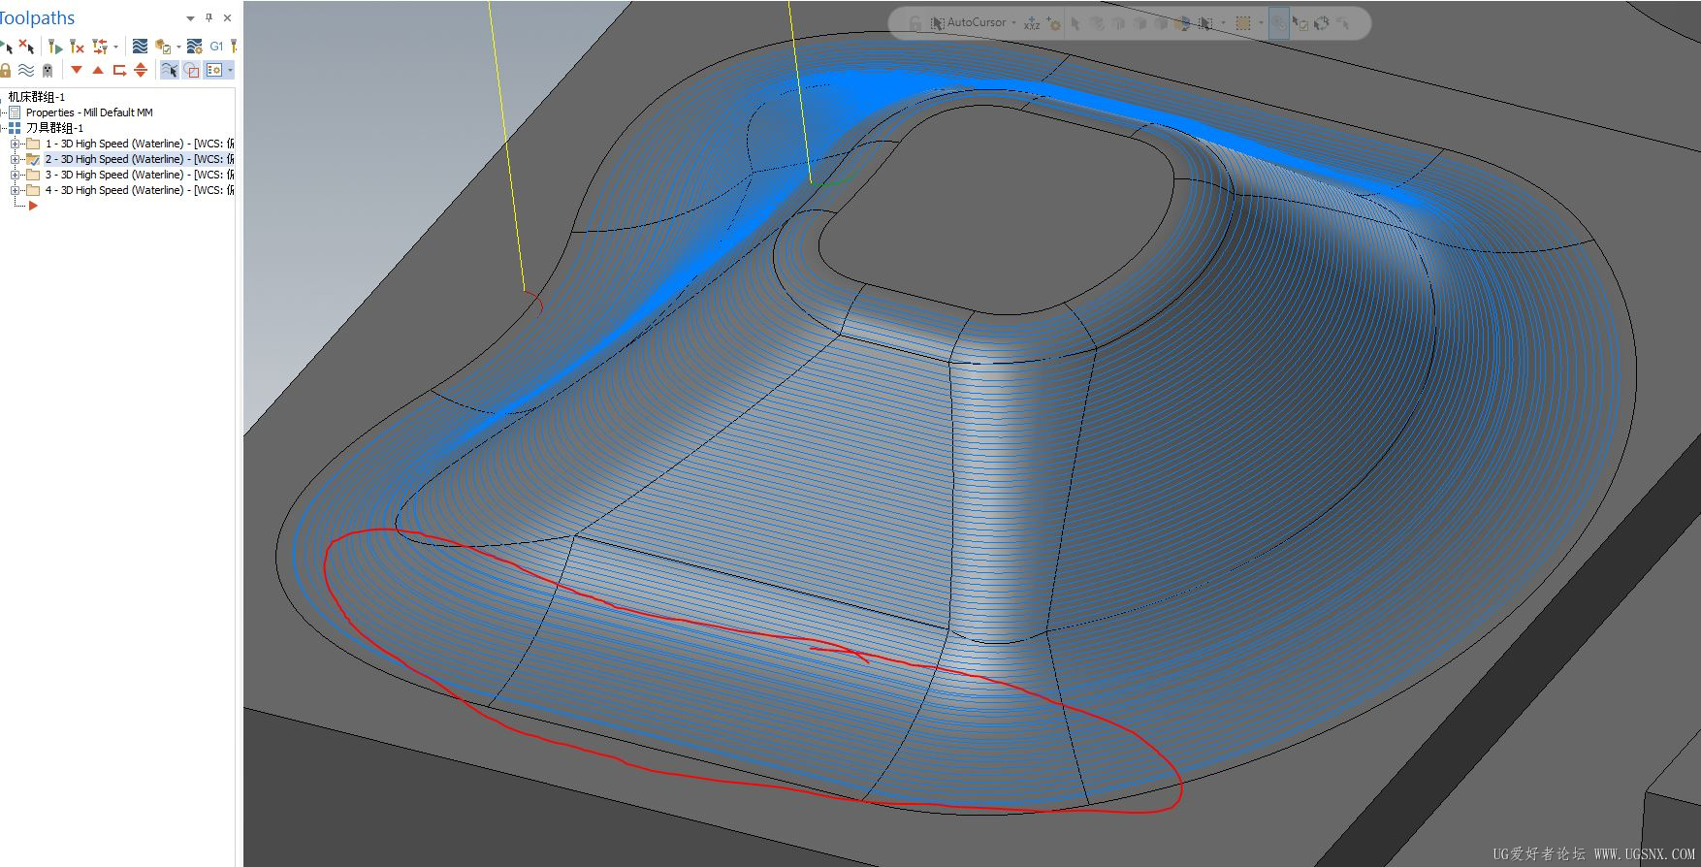The height and width of the screenshot is (867, 1701).
Task: Toggle only display selected toolpaths button
Action: click(x=170, y=70)
